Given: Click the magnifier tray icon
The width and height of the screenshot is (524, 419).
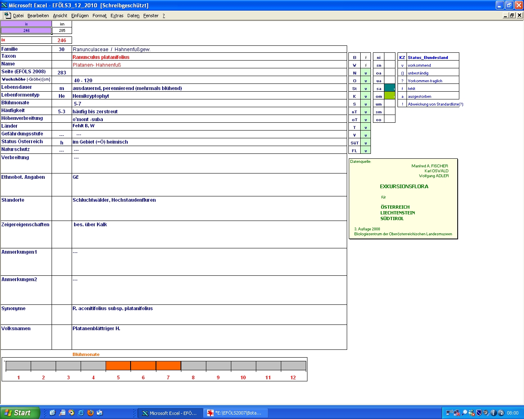Looking at the screenshot, I should pyautogui.click(x=464, y=413).
